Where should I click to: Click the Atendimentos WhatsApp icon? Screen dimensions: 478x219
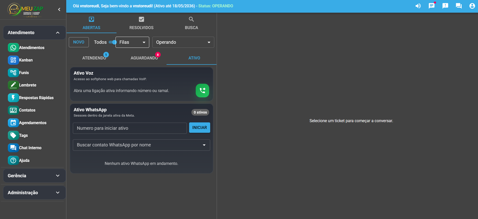(13, 48)
